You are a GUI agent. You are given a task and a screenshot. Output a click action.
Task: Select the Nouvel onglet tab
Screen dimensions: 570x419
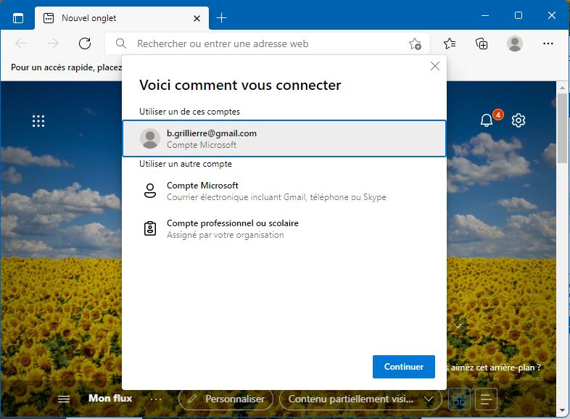(122, 18)
